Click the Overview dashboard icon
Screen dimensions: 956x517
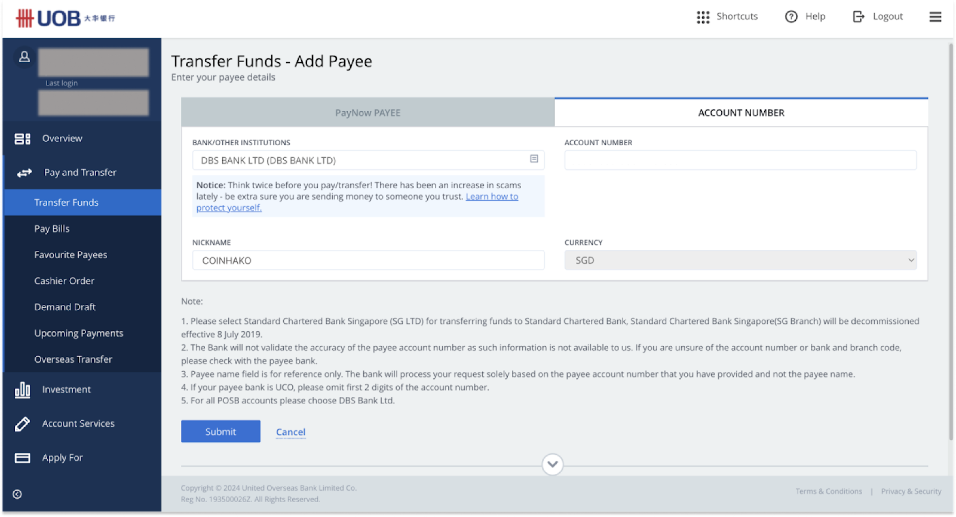pos(23,139)
